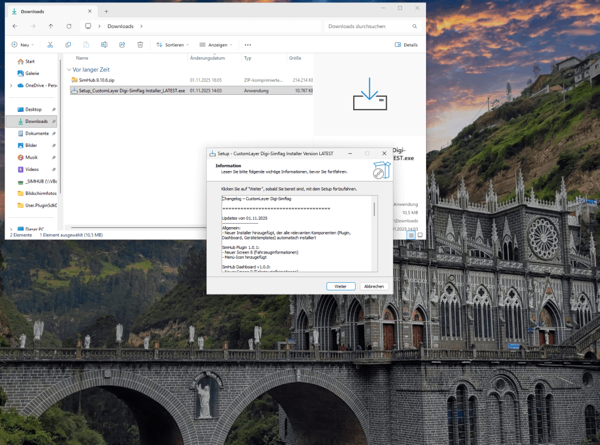Viewport: 600px width, 445px height.
Task: Refresh the Downloads folder view
Action: pyautogui.click(x=69, y=26)
